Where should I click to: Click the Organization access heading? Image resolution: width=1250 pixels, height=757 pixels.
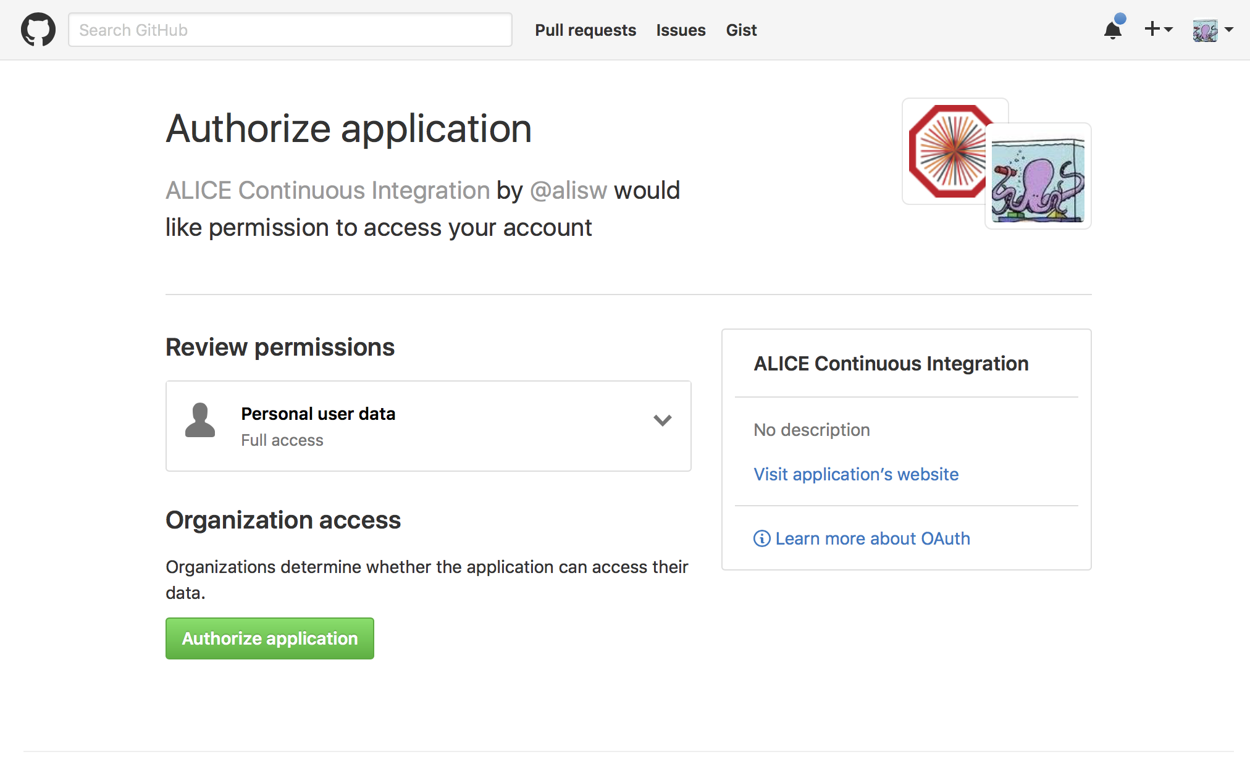[x=283, y=520]
